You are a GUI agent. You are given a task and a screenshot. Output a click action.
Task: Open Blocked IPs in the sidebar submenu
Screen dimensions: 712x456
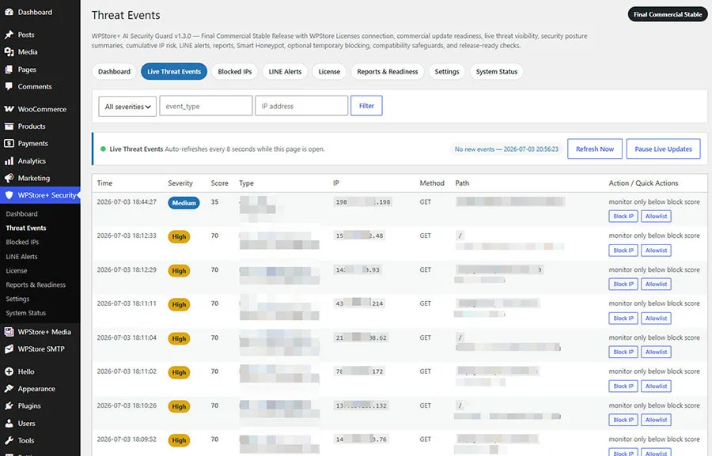[22, 242]
